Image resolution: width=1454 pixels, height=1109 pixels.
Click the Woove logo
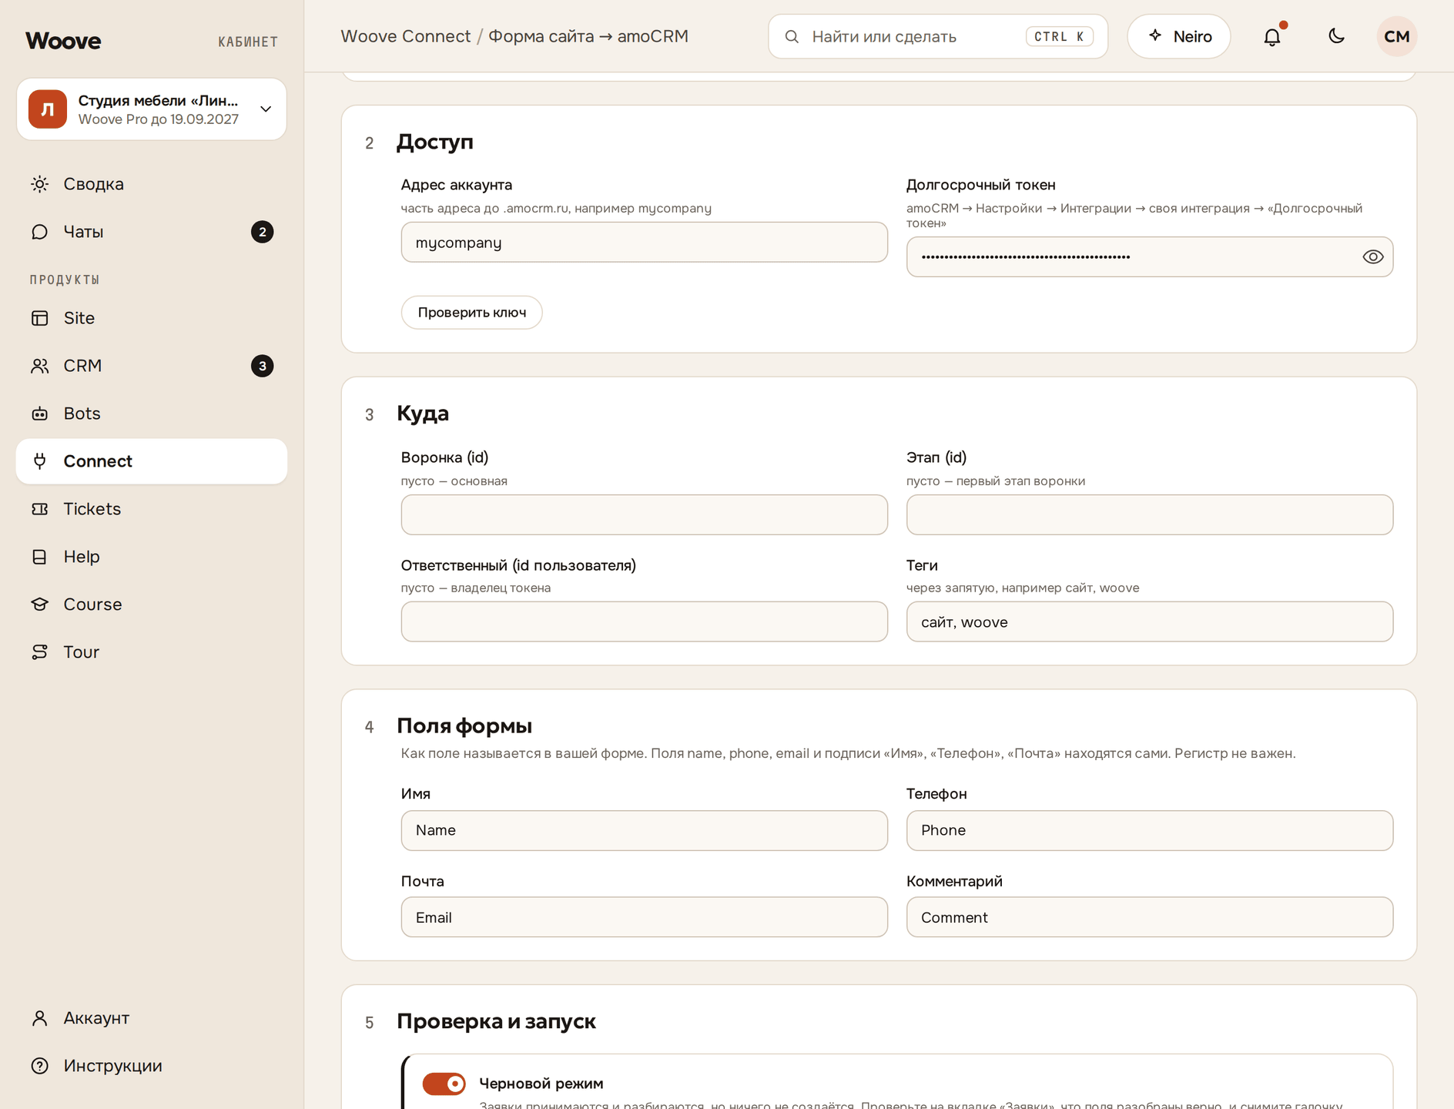pyautogui.click(x=63, y=40)
